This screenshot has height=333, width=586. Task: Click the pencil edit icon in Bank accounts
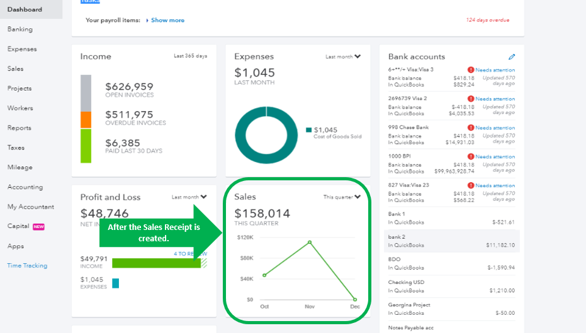point(512,57)
